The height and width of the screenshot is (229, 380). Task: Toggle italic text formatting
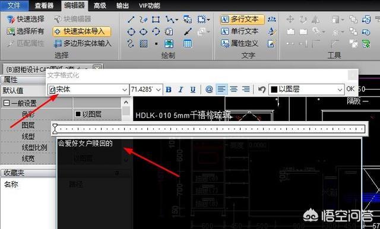coord(180,90)
